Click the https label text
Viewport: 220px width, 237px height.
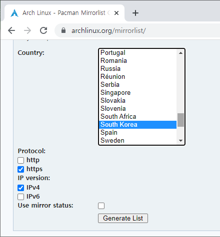click(34, 169)
